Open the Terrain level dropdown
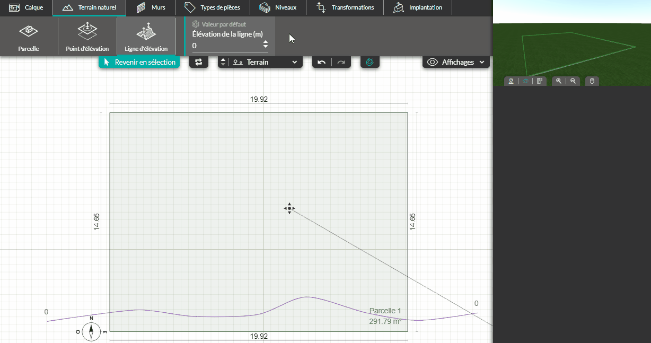Viewport: 651px width, 343px height. 265,62
